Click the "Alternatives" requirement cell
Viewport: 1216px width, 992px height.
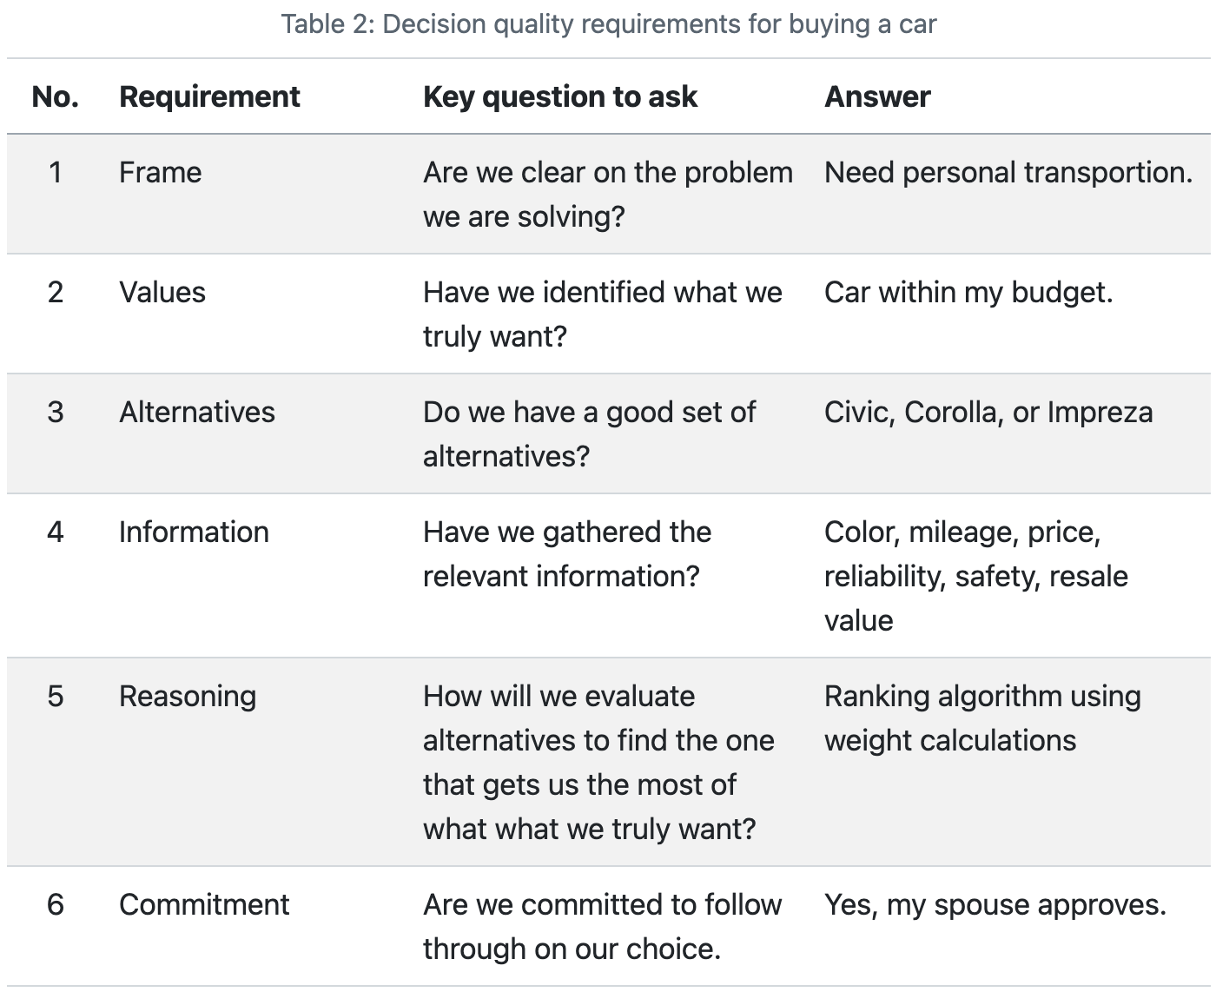(196, 412)
